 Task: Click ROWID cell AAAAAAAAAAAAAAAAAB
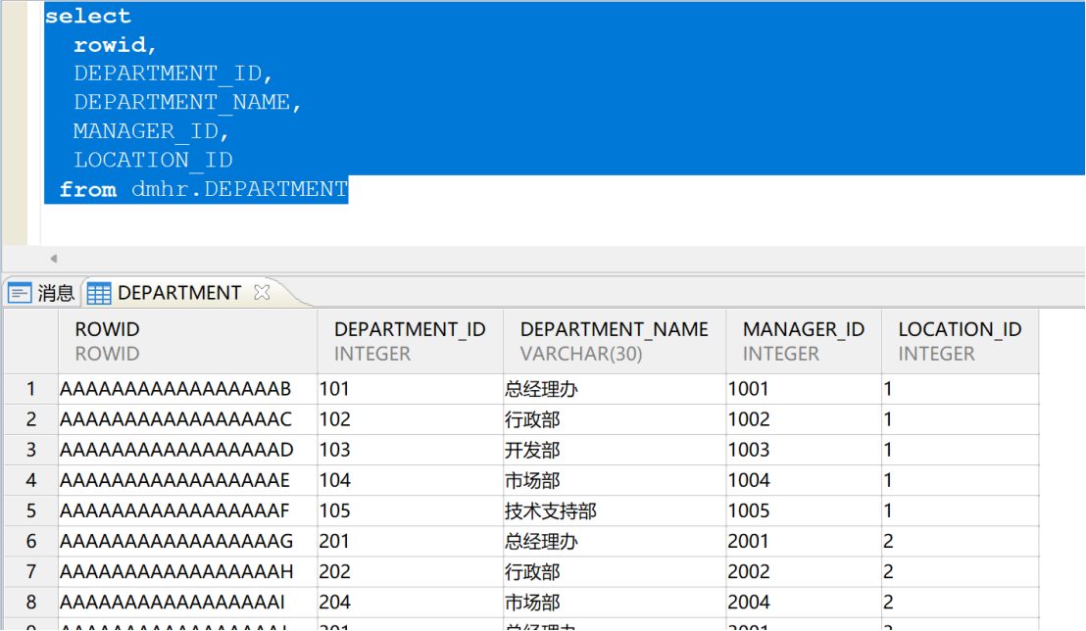coord(187,389)
